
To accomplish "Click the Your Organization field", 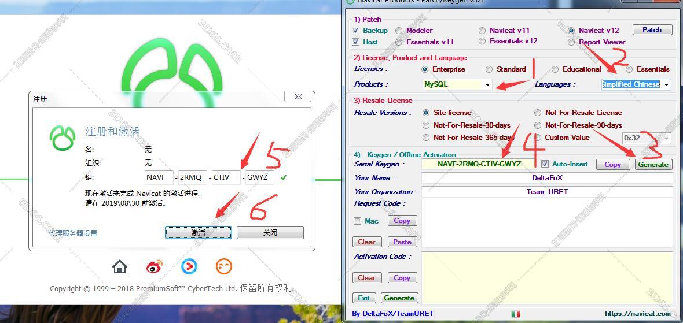I will coord(547,191).
